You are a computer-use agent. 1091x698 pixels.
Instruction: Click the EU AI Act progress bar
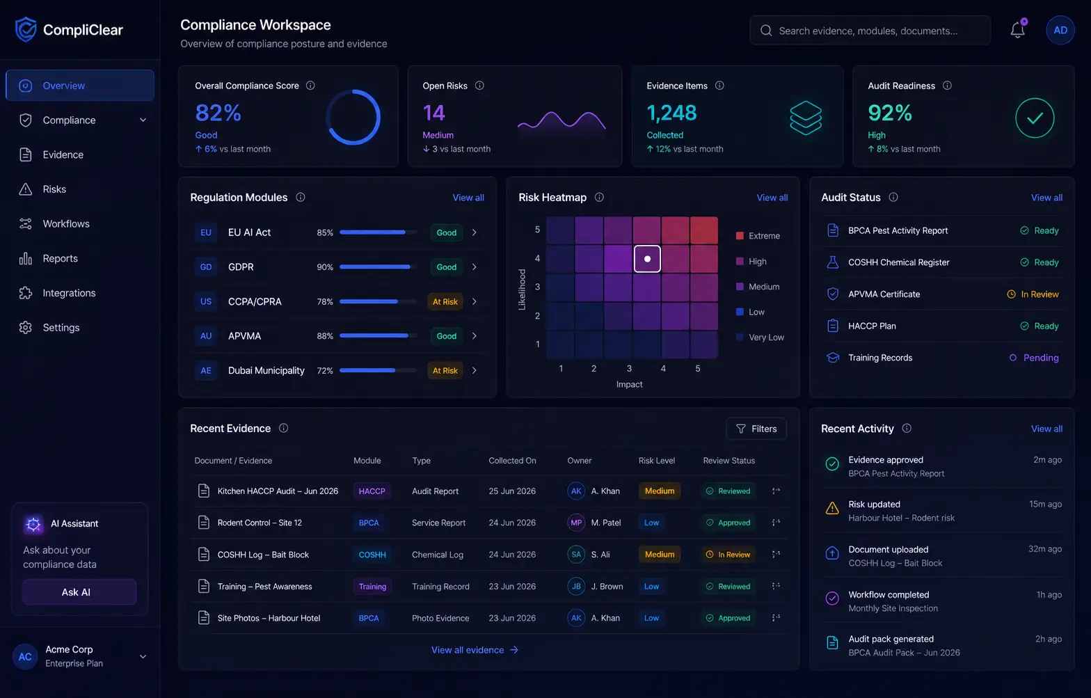pos(379,232)
